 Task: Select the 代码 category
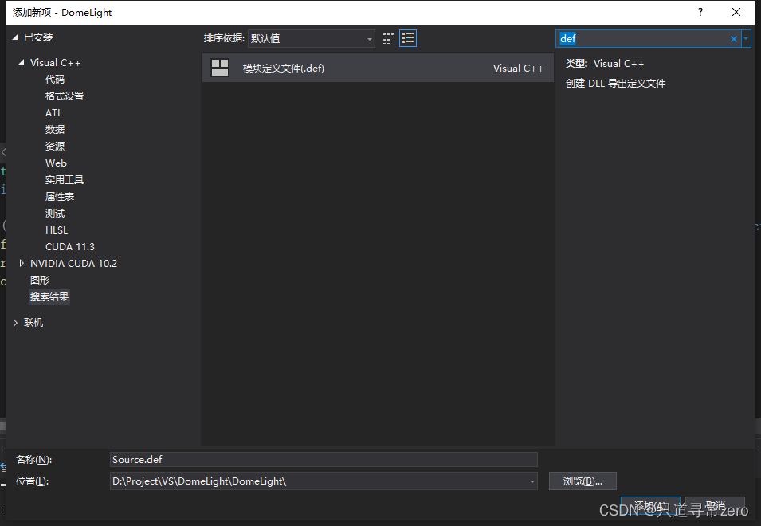[54, 79]
